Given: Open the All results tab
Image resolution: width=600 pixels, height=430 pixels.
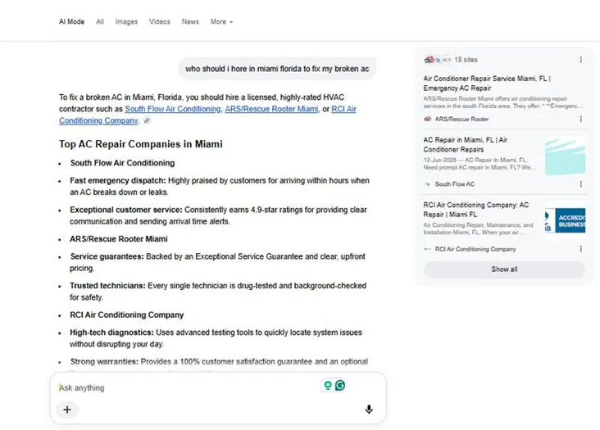Looking at the screenshot, I should [x=100, y=22].
